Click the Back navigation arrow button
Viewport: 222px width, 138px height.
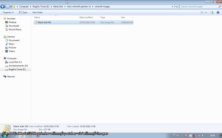coord(3,6)
